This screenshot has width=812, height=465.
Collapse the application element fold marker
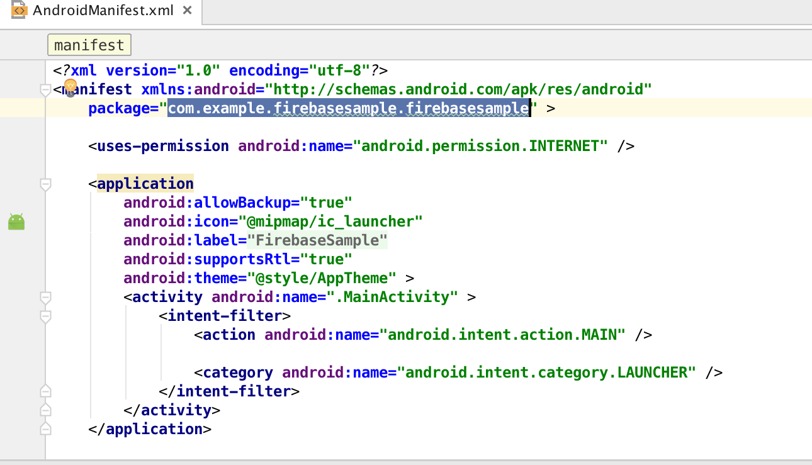[45, 184]
